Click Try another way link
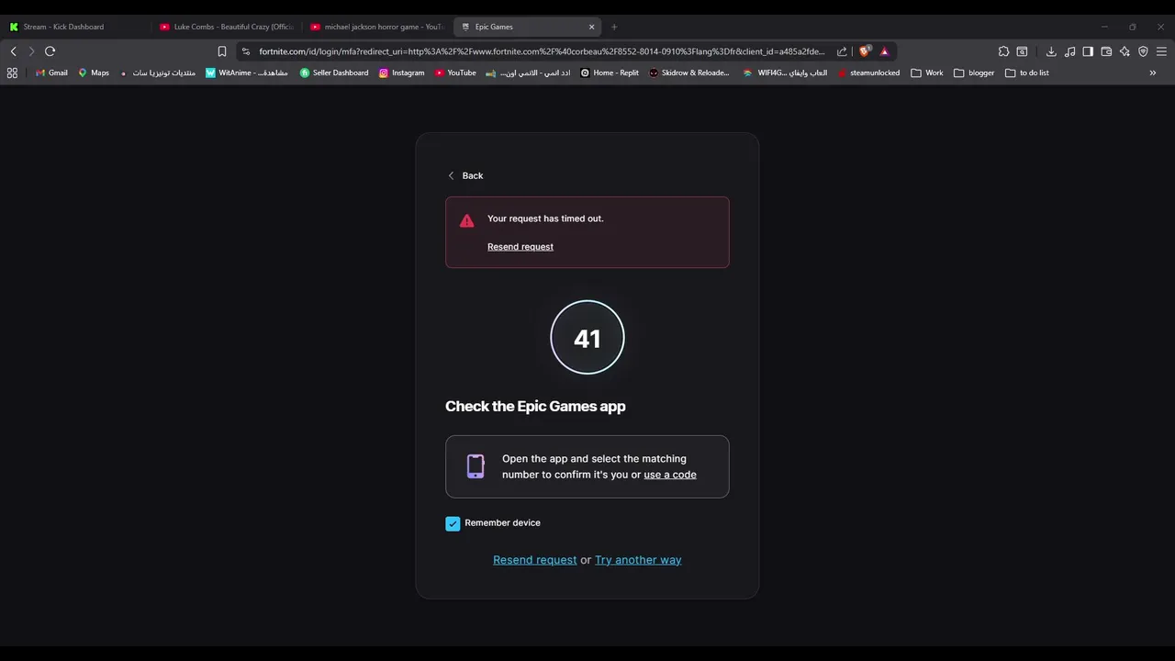The width and height of the screenshot is (1175, 661). click(638, 560)
